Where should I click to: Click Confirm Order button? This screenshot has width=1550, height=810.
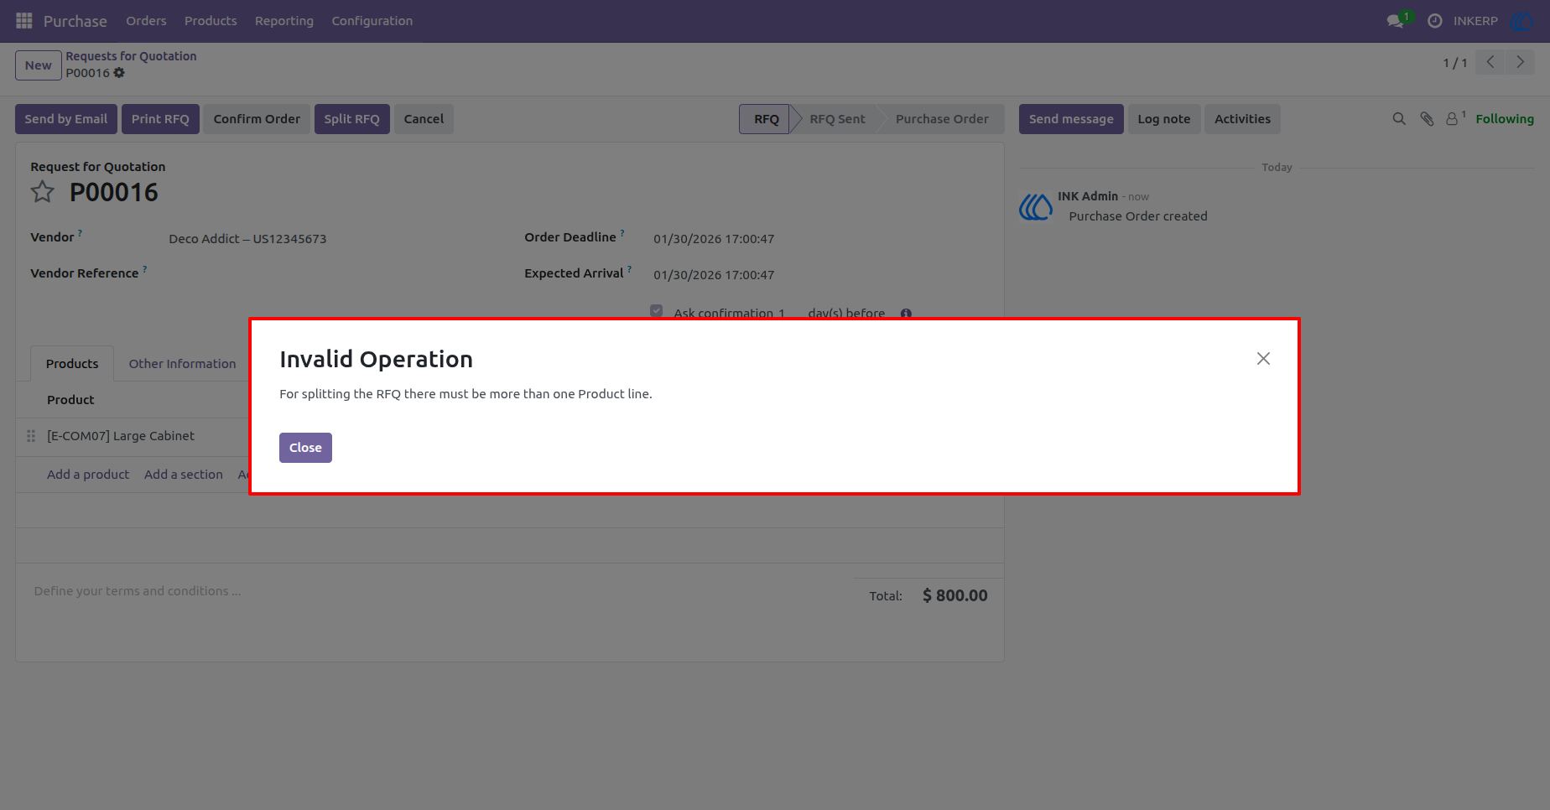click(257, 119)
